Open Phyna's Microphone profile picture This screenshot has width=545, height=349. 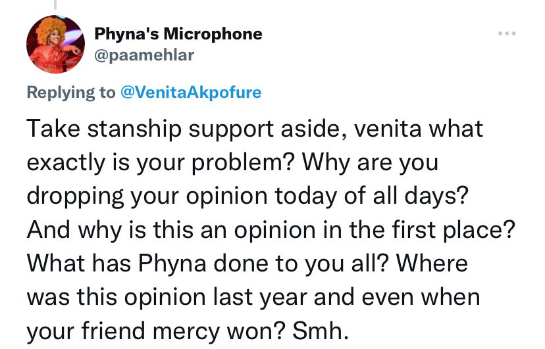tap(55, 44)
